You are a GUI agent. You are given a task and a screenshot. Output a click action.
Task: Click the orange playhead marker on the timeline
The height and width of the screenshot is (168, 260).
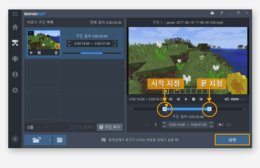[166, 105]
